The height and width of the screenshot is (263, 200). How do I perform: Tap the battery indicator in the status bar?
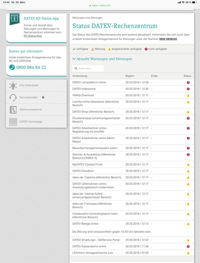click(x=194, y=2)
